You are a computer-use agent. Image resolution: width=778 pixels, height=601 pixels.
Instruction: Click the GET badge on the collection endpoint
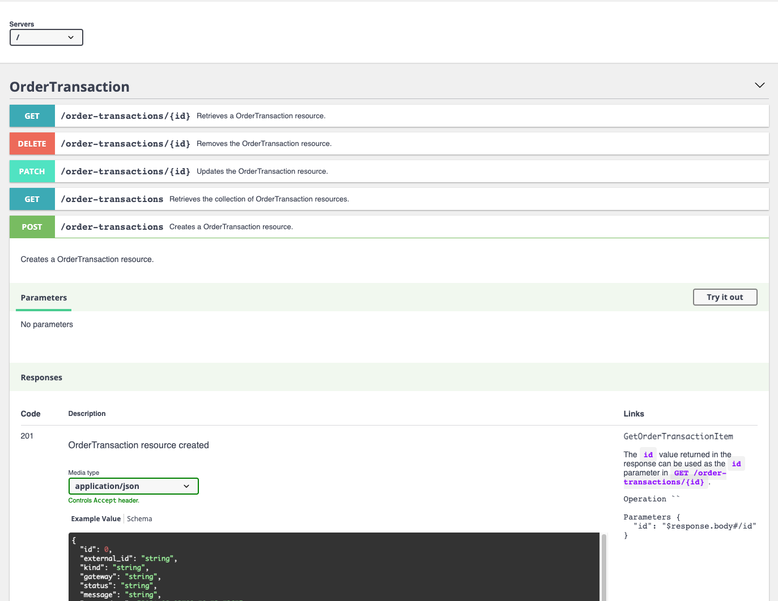click(32, 199)
